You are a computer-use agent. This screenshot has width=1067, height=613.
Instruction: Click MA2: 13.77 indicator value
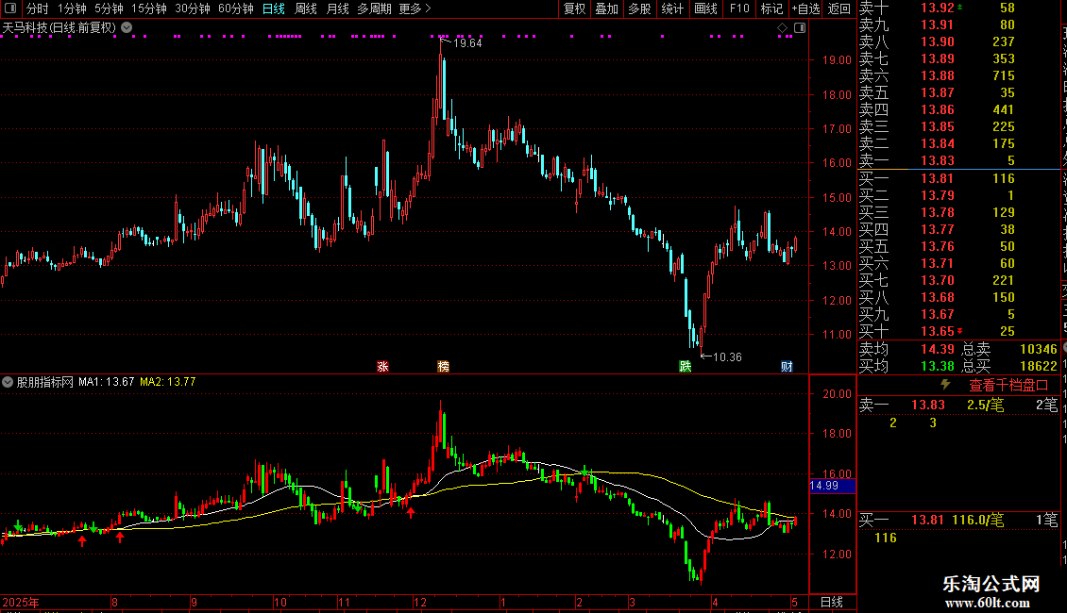(167, 382)
